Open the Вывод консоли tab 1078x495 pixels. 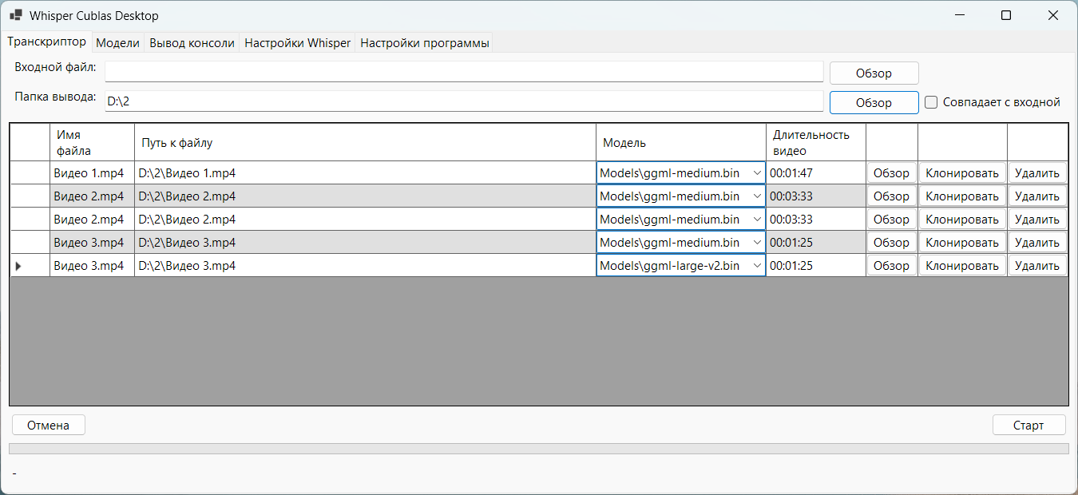pyautogui.click(x=192, y=43)
